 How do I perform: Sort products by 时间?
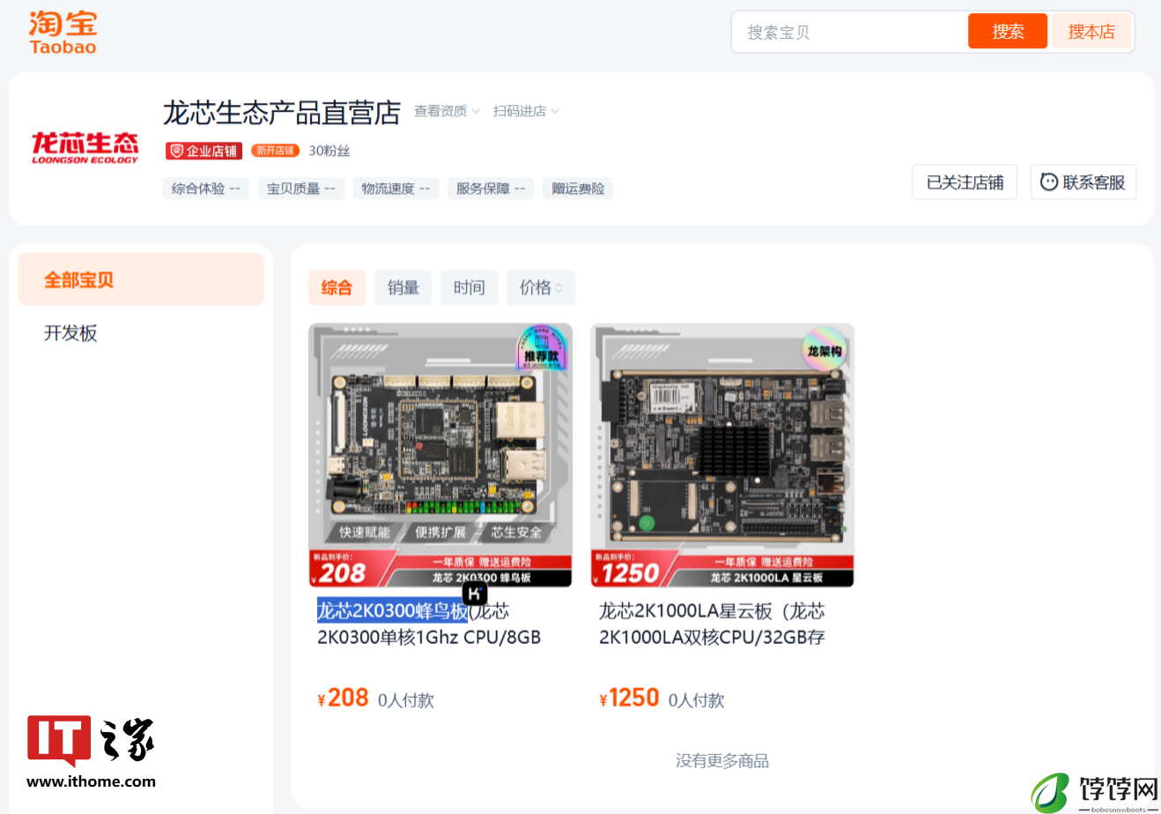(469, 287)
